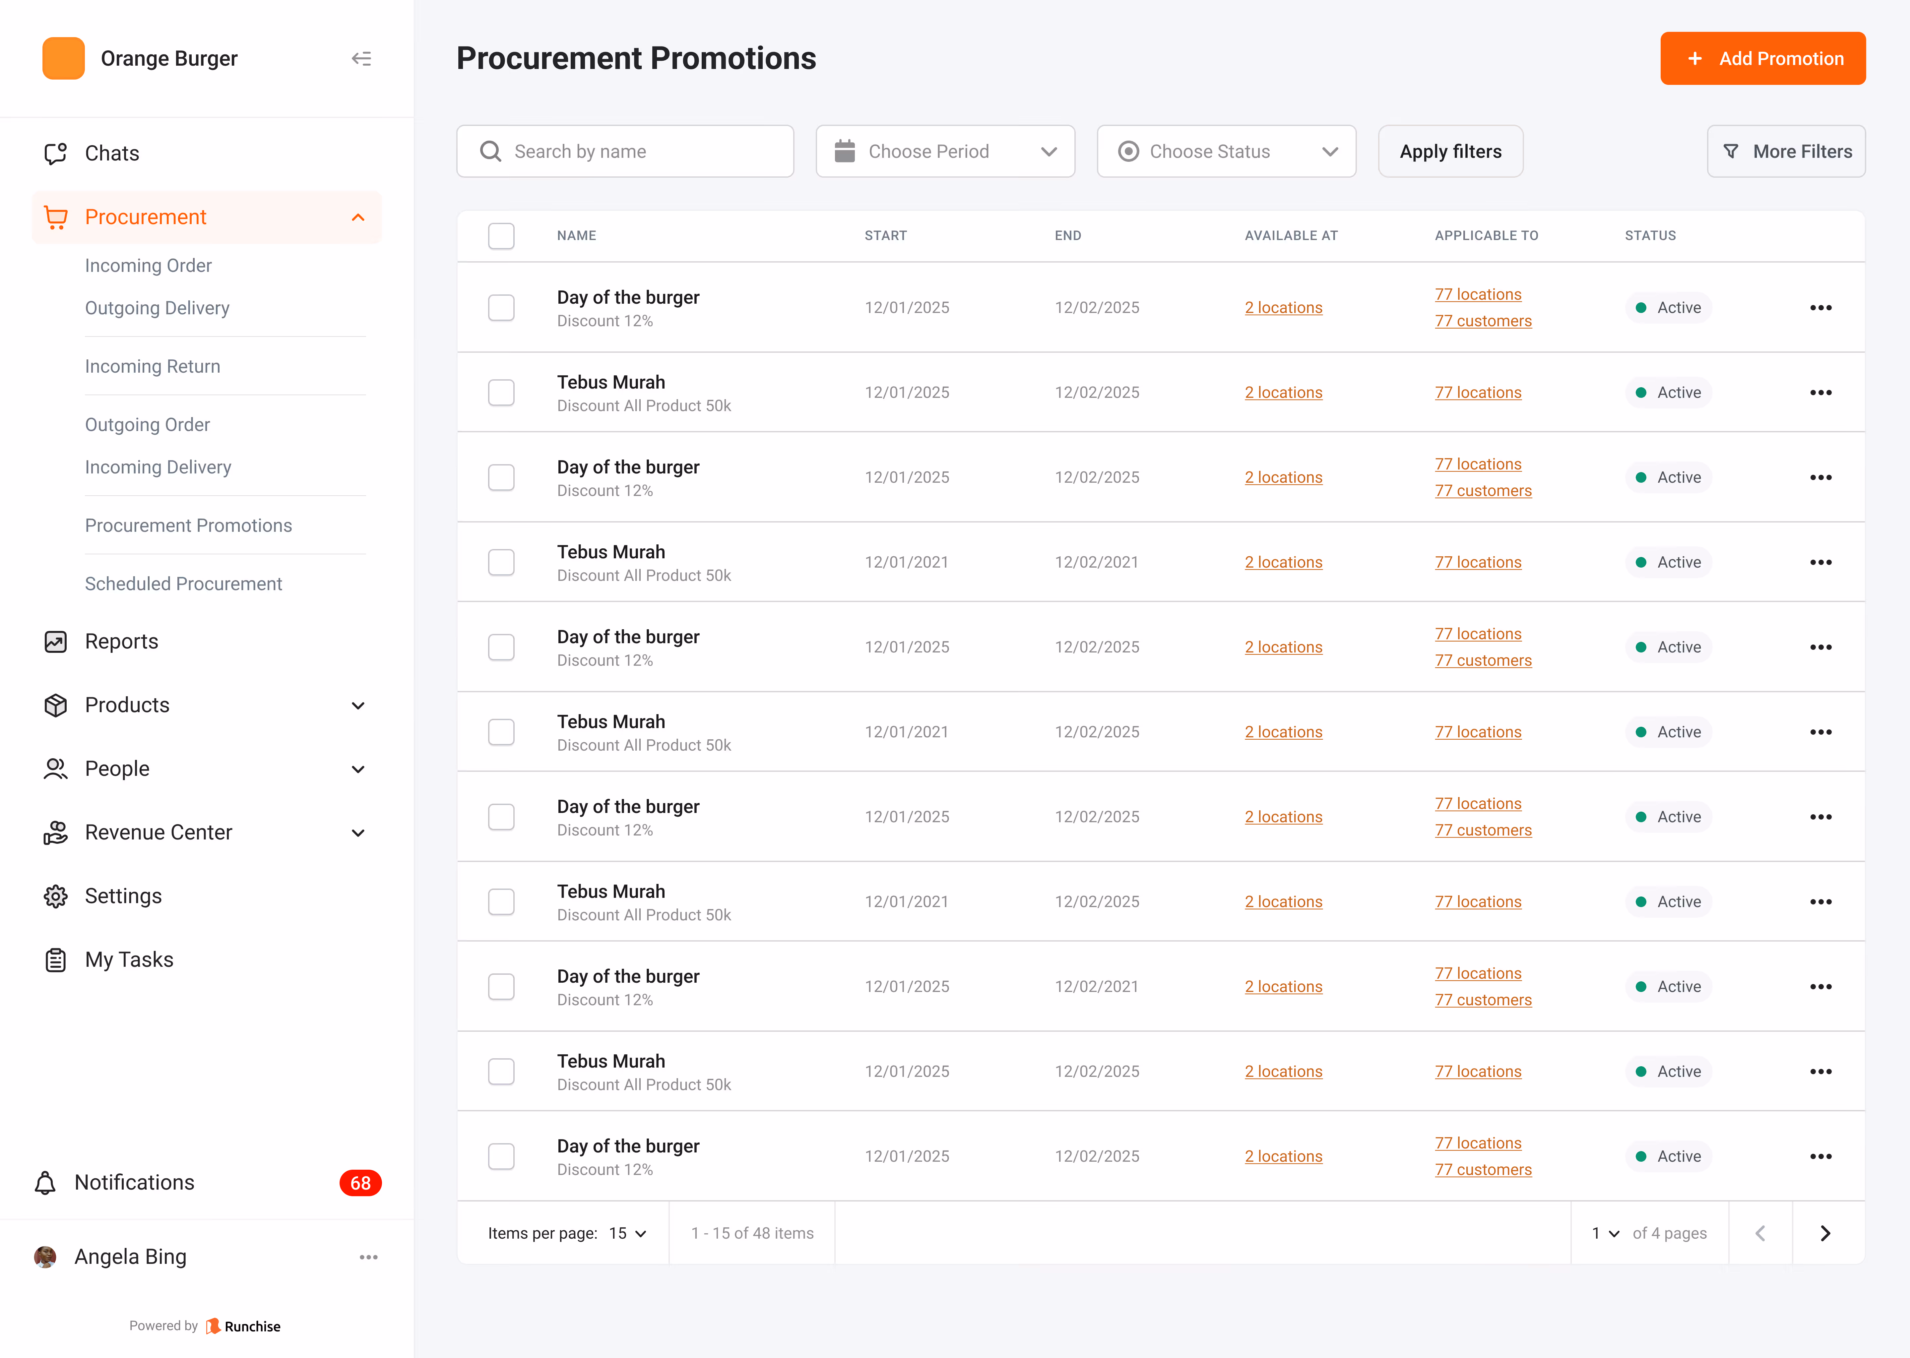The height and width of the screenshot is (1358, 1910).
Task: Collapse the Procurement section chevron
Action: [358, 217]
